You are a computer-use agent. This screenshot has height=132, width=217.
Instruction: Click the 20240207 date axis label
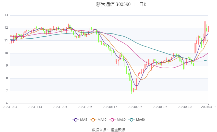coord(135,107)
